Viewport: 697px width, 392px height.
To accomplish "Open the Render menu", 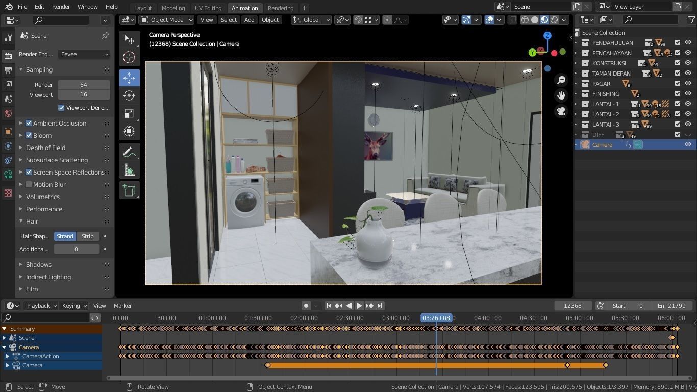I will pos(61,7).
